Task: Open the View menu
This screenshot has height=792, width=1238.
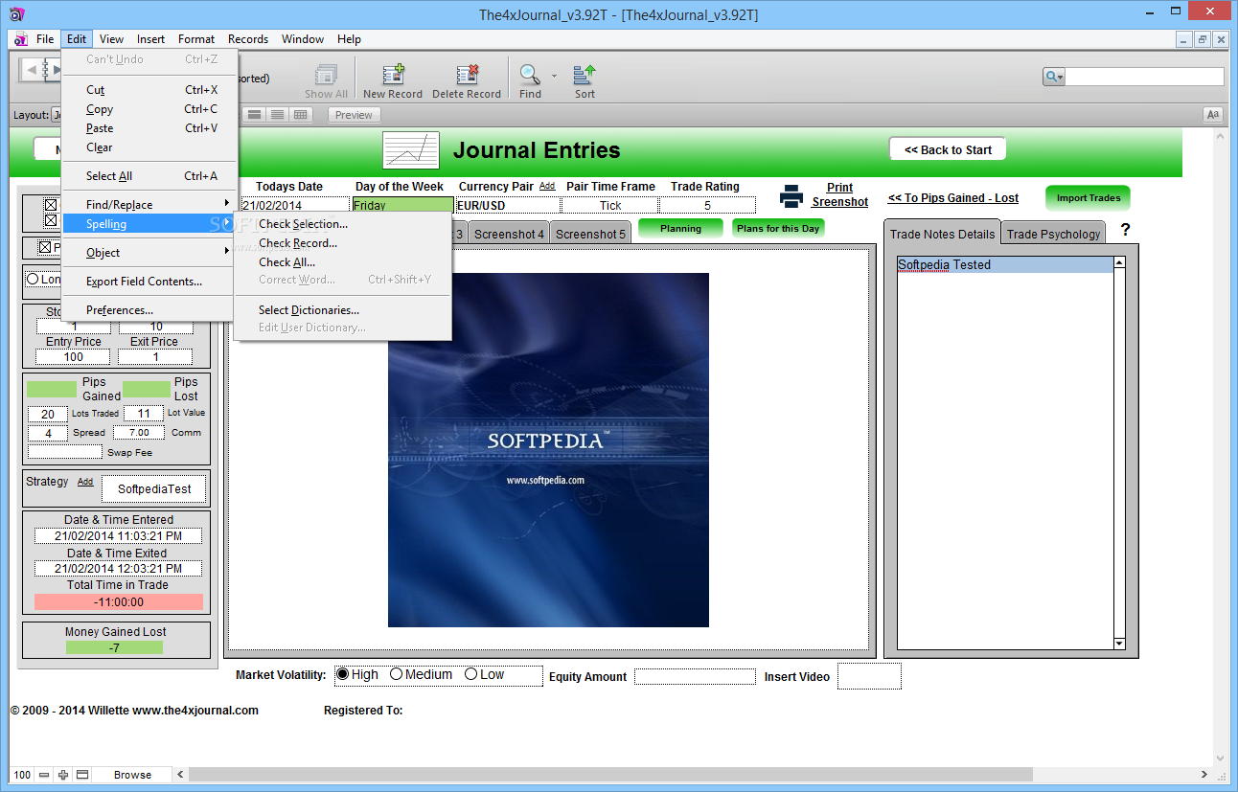Action: (111, 39)
